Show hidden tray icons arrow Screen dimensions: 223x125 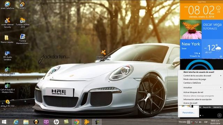189,122
